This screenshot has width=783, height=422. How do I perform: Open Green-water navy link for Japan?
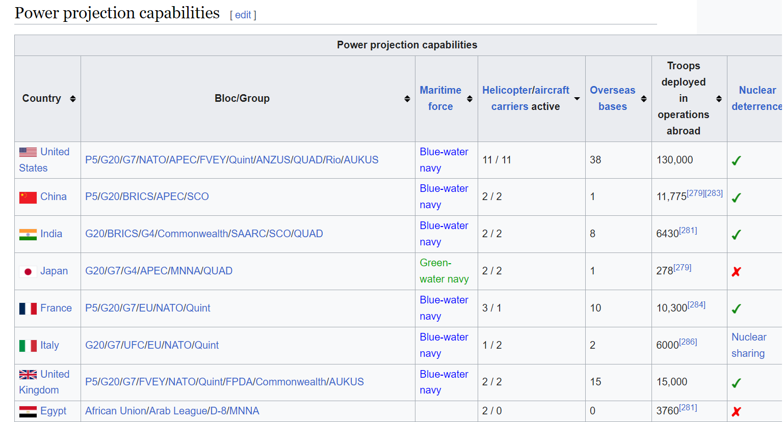pos(444,271)
